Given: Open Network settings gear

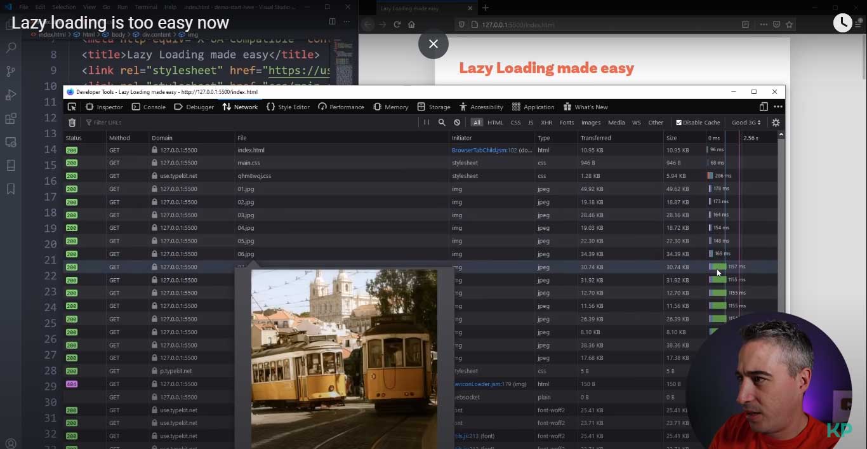Looking at the screenshot, I should point(776,123).
